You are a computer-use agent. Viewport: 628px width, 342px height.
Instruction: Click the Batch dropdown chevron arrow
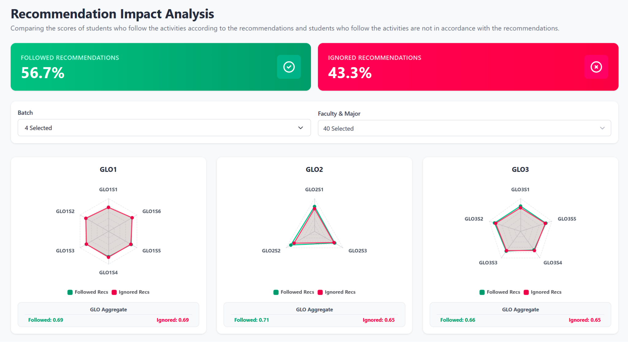pyautogui.click(x=301, y=128)
